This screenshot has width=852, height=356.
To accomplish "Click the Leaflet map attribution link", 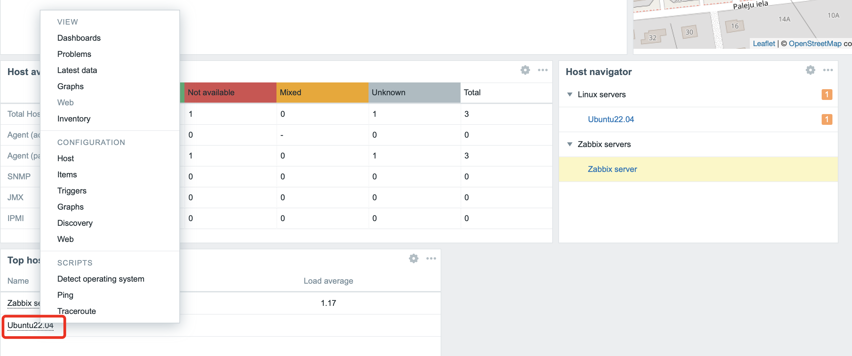I will tap(764, 44).
